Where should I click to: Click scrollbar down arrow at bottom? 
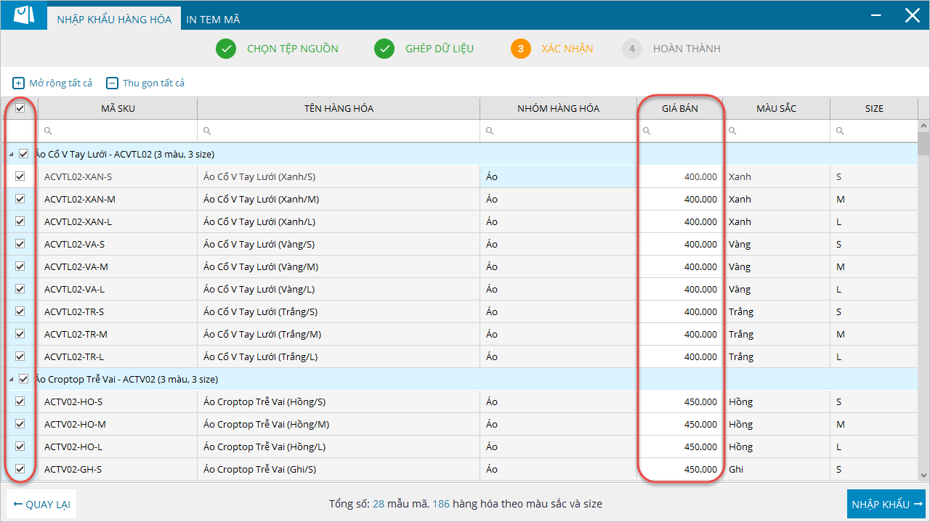923,476
